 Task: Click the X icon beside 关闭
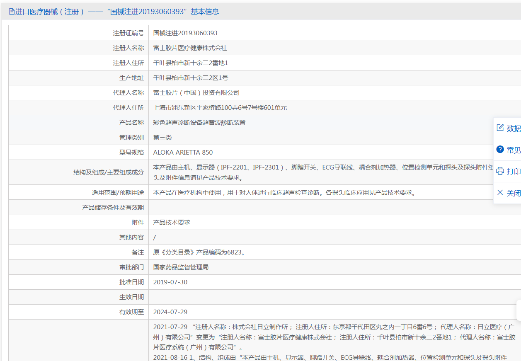(x=500, y=193)
